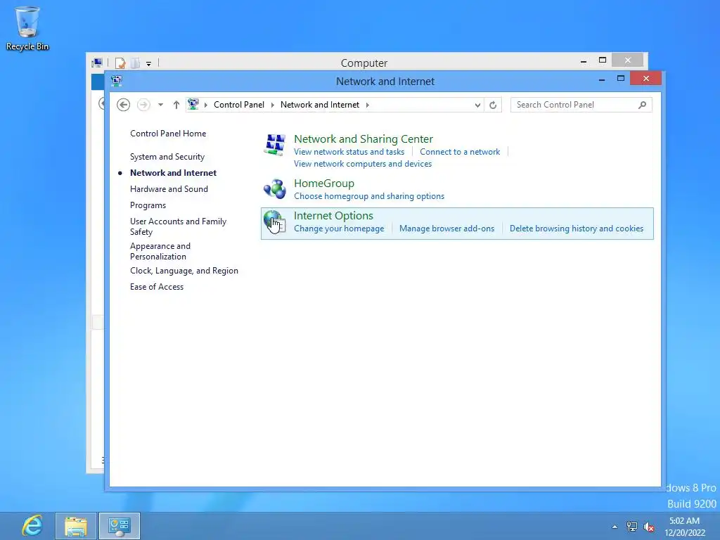This screenshot has width=720, height=540.
Task: Open the Recycle Bin desktop icon
Action: tap(27, 29)
